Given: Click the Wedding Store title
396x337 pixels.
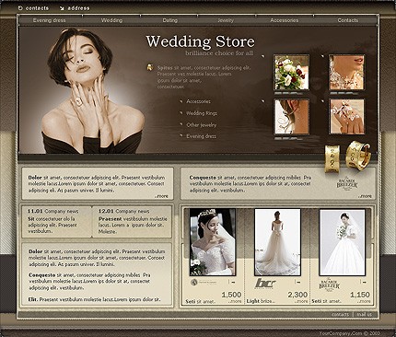Looking at the screenshot, I should click(200, 41).
